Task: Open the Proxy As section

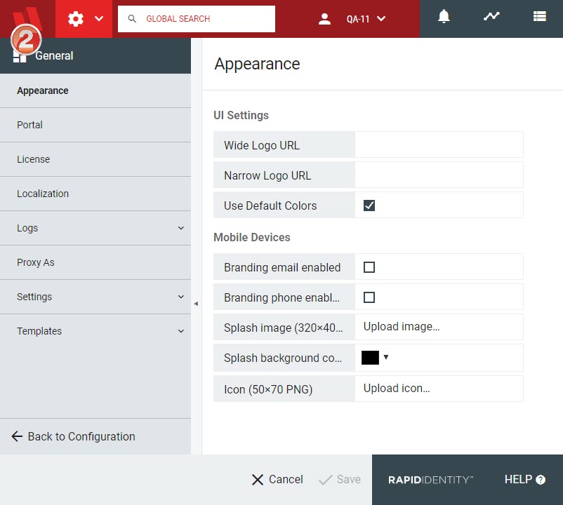Action: coord(95,262)
